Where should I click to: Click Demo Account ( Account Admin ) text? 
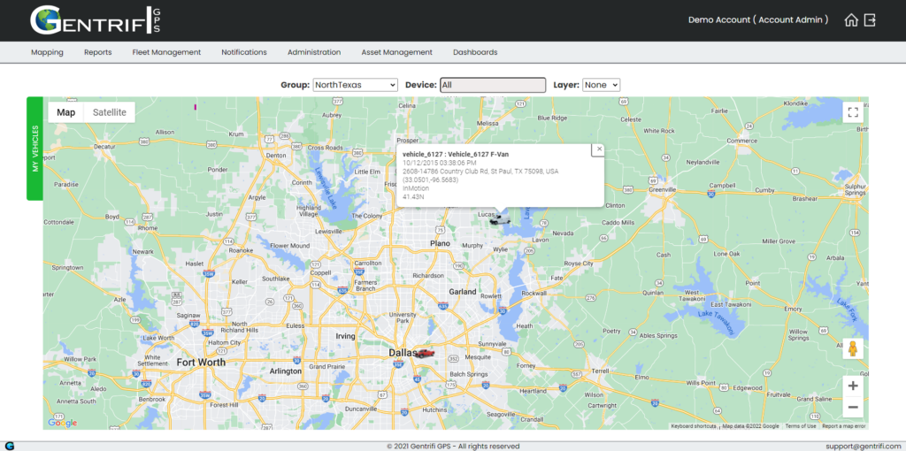tap(758, 19)
